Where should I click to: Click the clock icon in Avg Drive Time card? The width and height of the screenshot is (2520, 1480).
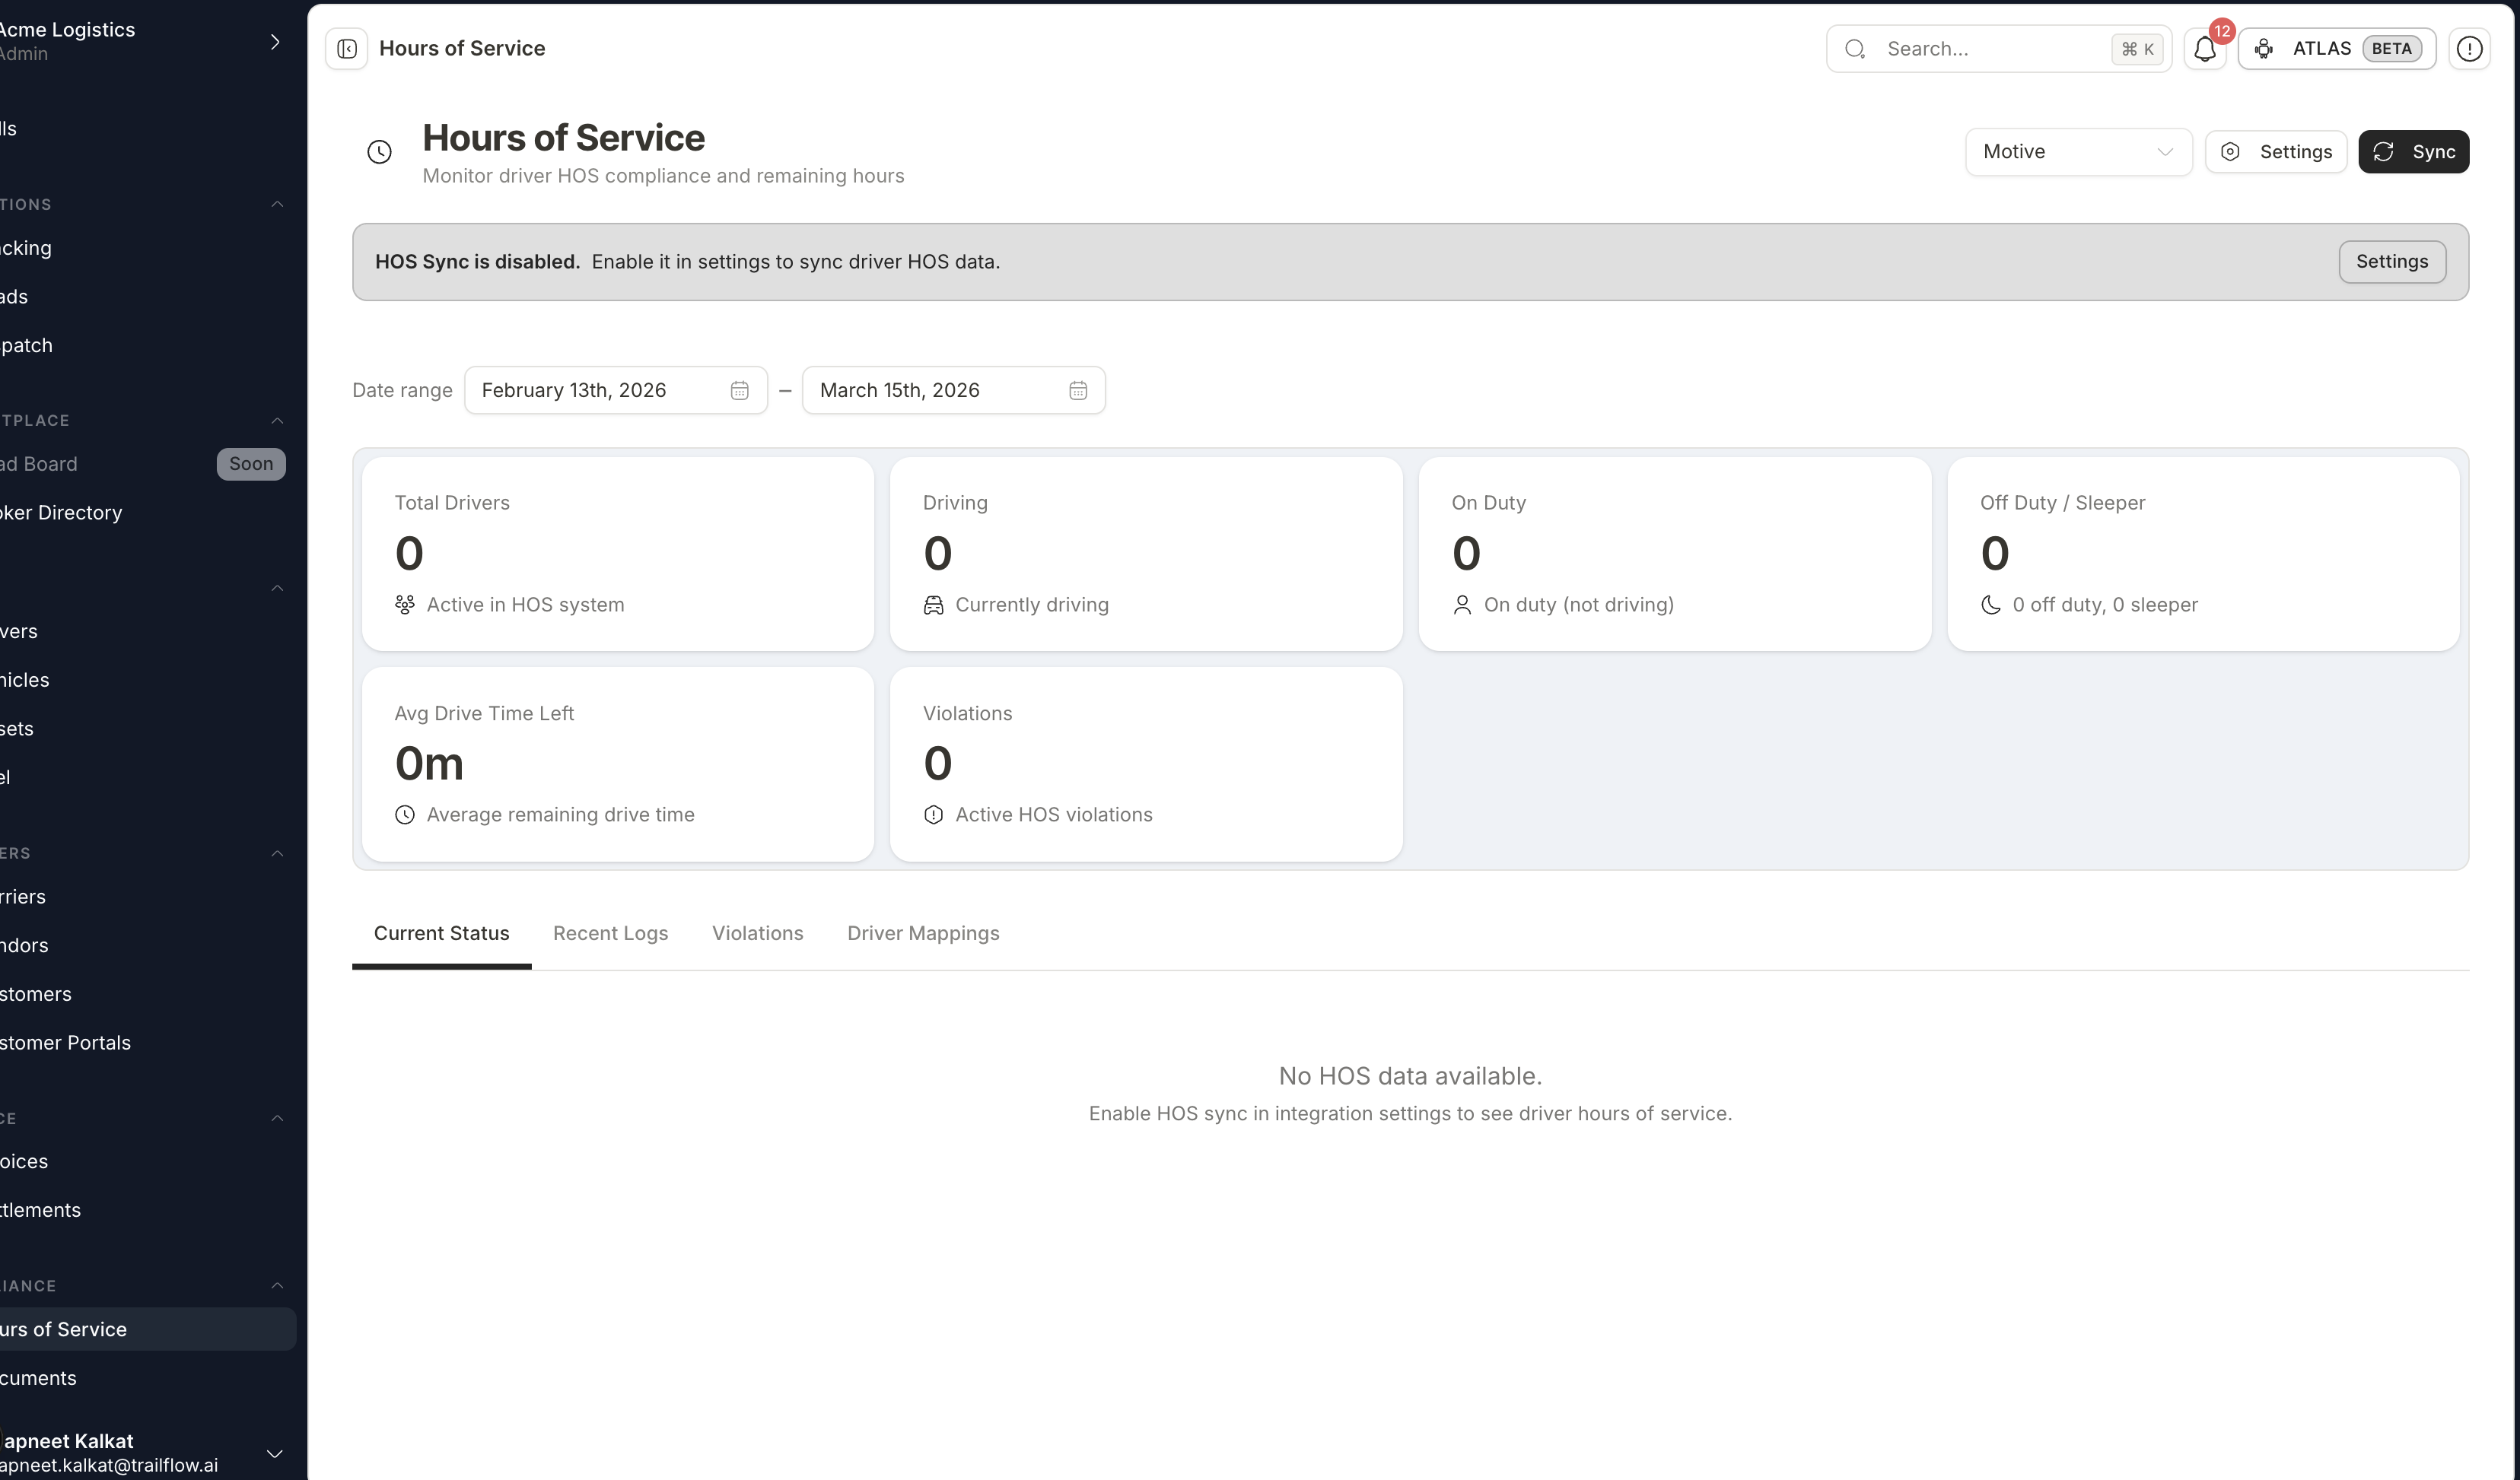tap(404, 815)
